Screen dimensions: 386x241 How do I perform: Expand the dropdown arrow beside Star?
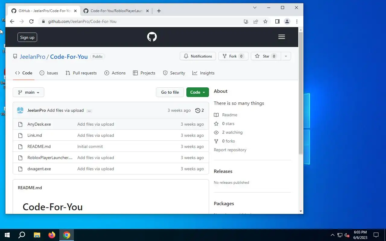[x=286, y=56]
